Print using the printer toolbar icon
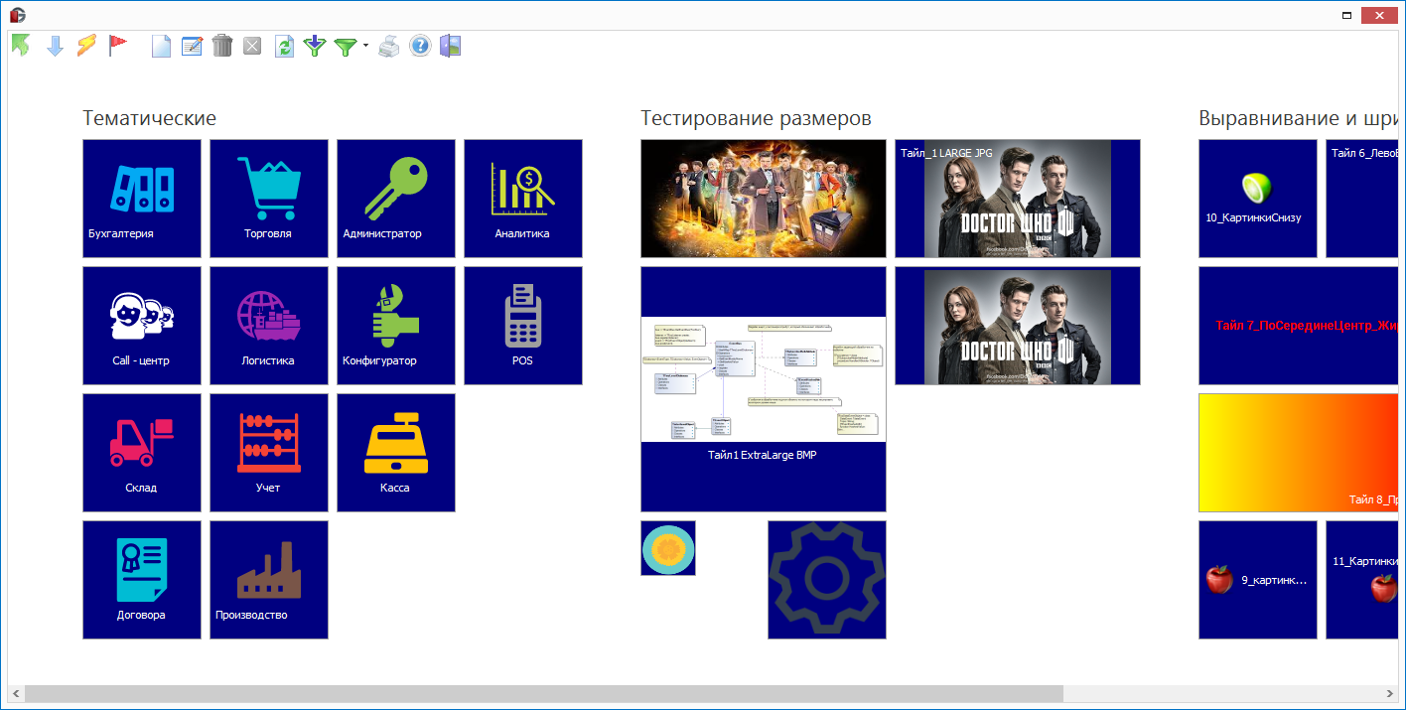The image size is (1406, 710). tap(388, 45)
